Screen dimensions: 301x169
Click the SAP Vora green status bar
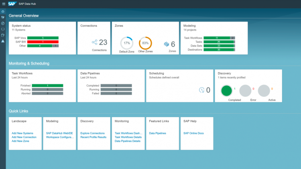43,38
